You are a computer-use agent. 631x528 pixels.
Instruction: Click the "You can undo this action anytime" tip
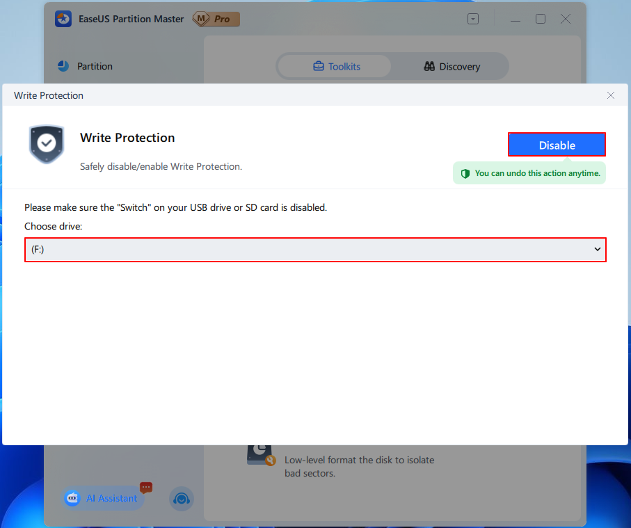[x=536, y=173]
